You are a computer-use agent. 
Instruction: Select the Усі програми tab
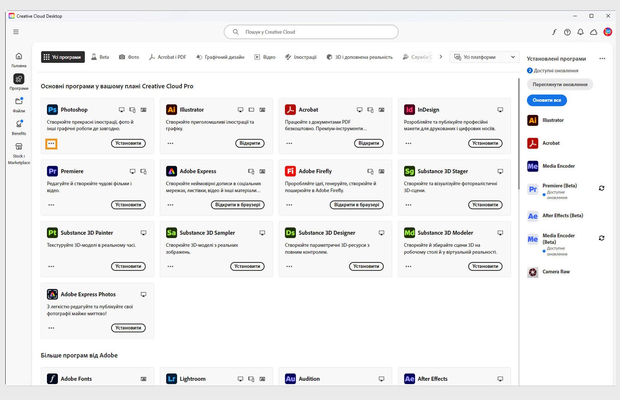coord(63,57)
